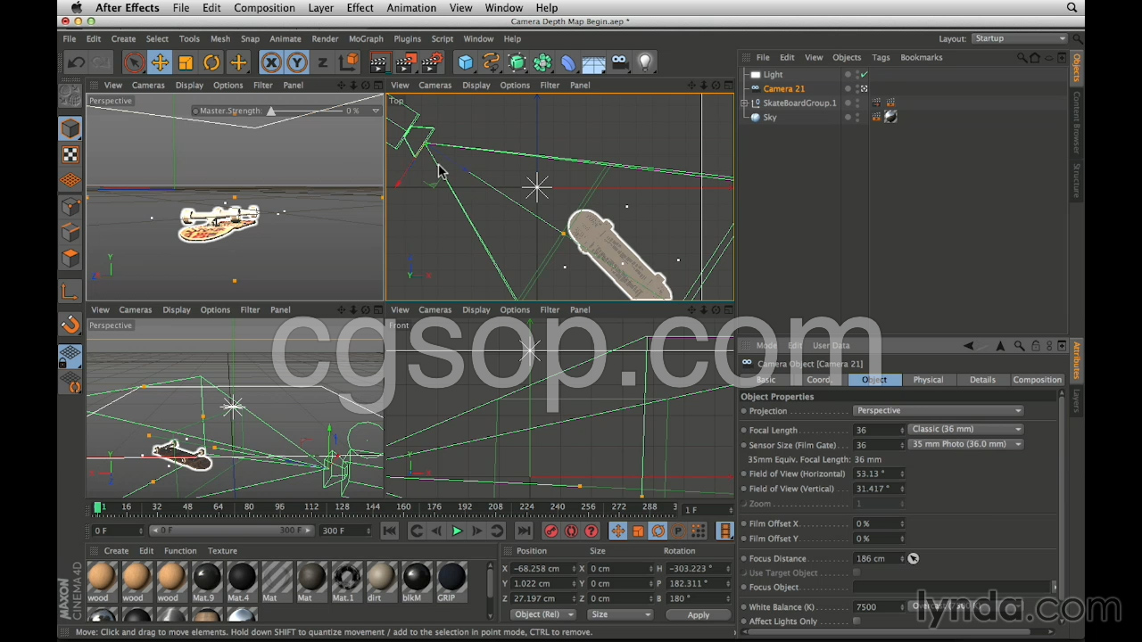Click Focus Distance stepper arrows

(x=902, y=559)
